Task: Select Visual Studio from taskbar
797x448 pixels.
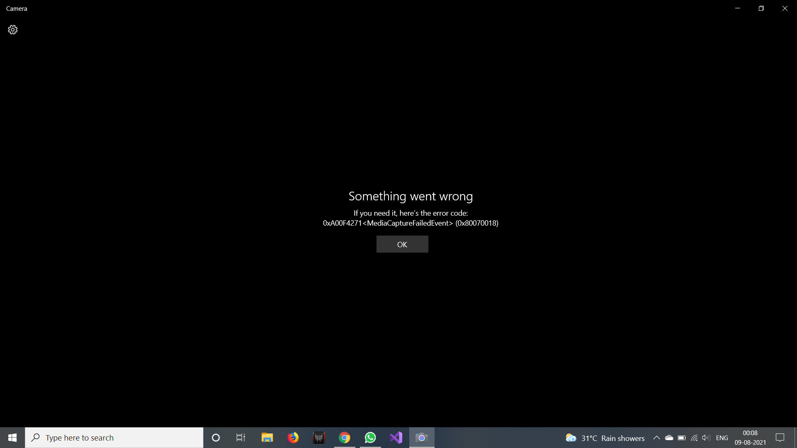Action: [x=396, y=438]
